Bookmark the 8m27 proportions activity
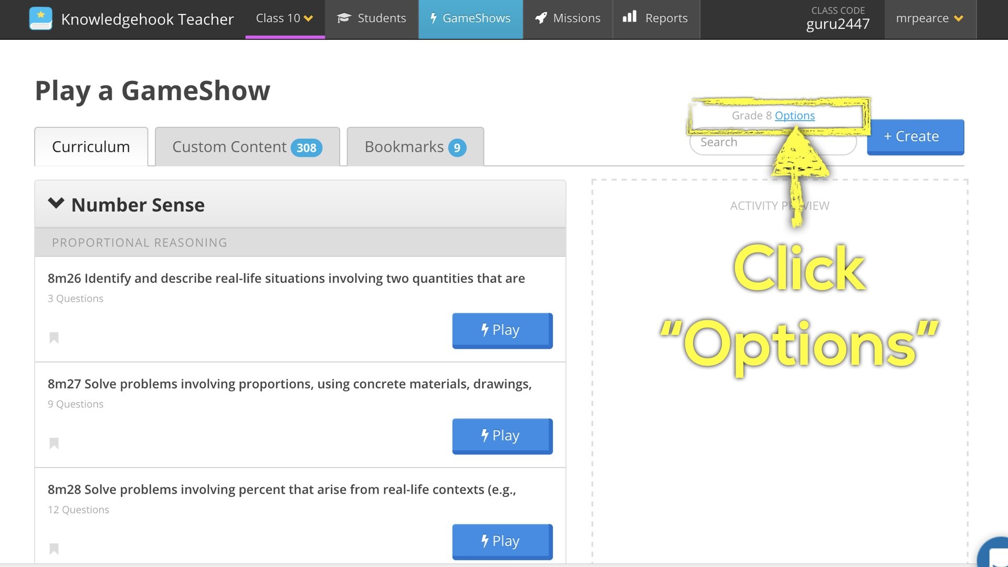1008x567 pixels. (x=53, y=444)
